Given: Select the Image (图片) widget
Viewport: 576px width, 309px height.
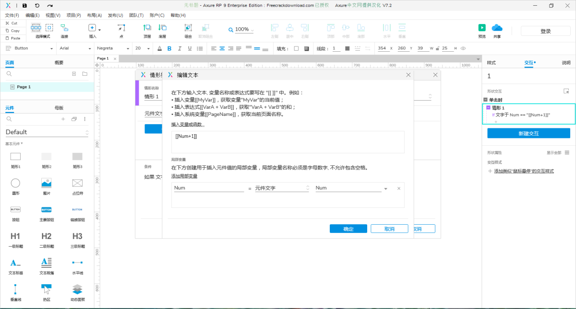Looking at the screenshot, I should click(47, 183).
